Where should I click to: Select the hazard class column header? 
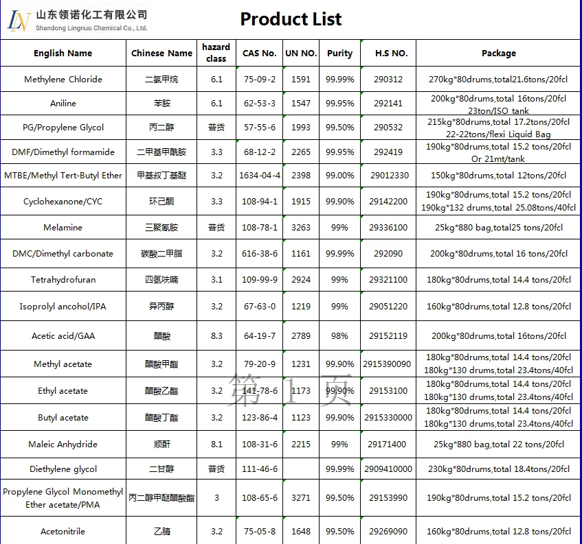pyautogui.click(x=216, y=53)
